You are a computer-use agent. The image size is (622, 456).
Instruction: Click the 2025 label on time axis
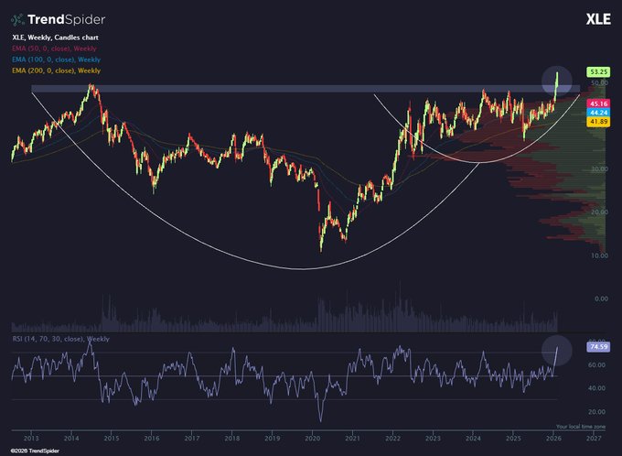pos(513,438)
